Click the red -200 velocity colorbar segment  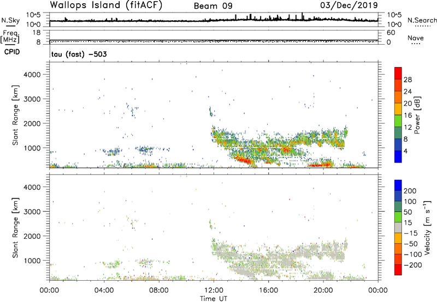pos(398,270)
